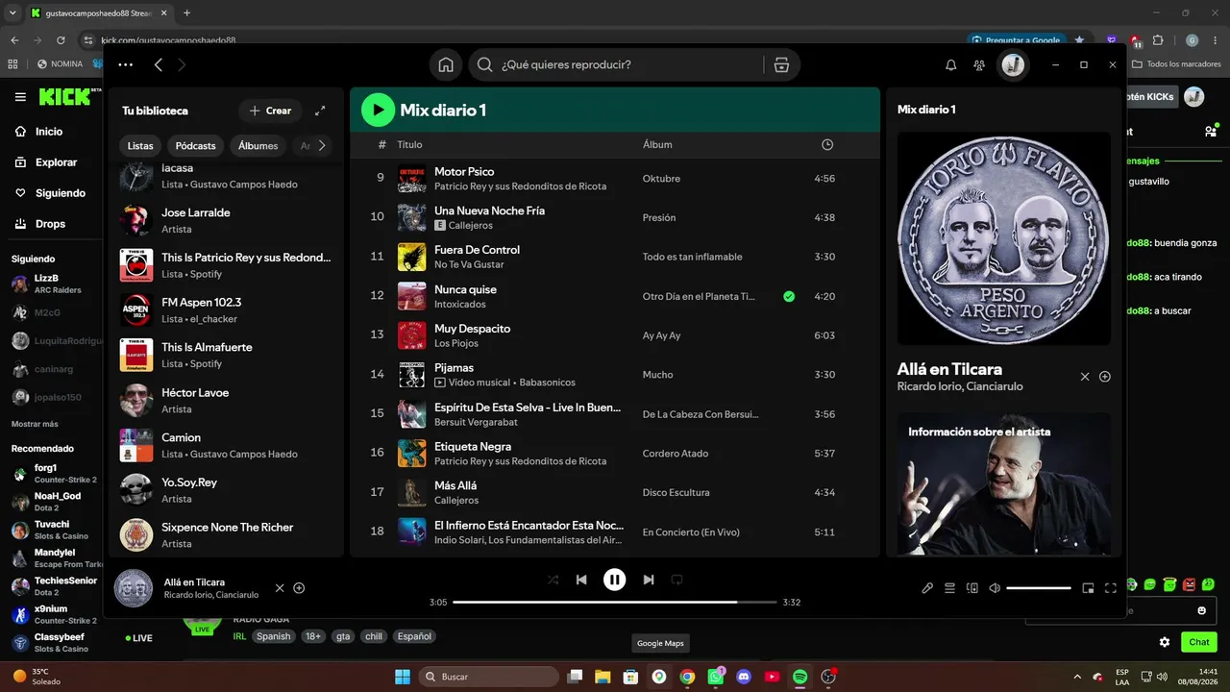Go to Spotify Home via the house icon
Screen dimensions: 1230x692
click(x=446, y=64)
